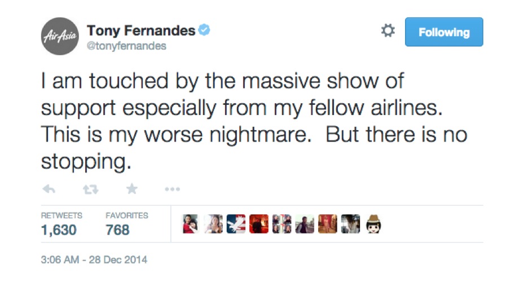
Task: Click the 3:06 AM - 28 Dec 2014 timestamp
Action: point(94,259)
